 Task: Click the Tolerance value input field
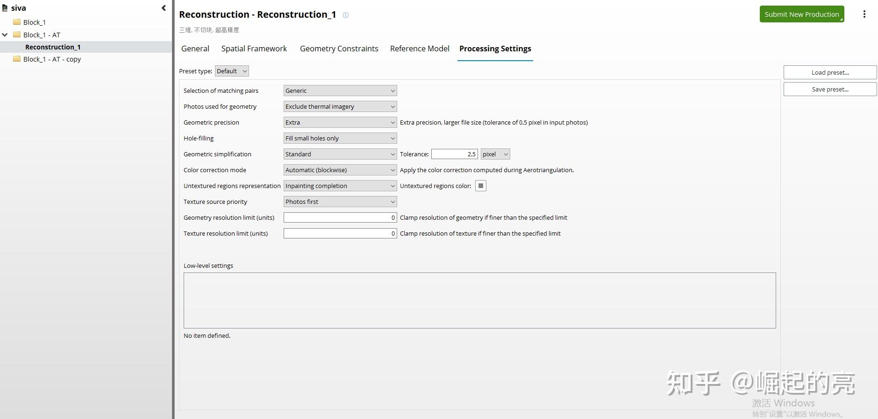click(x=454, y=154)
